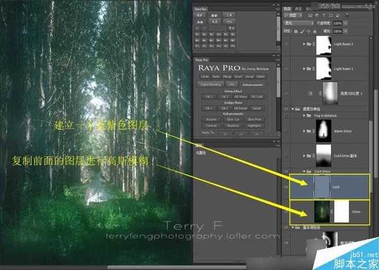Click the Light Beam 1 mask thumbnail
This screenshot has height=270, width=379.
point(324,69)
